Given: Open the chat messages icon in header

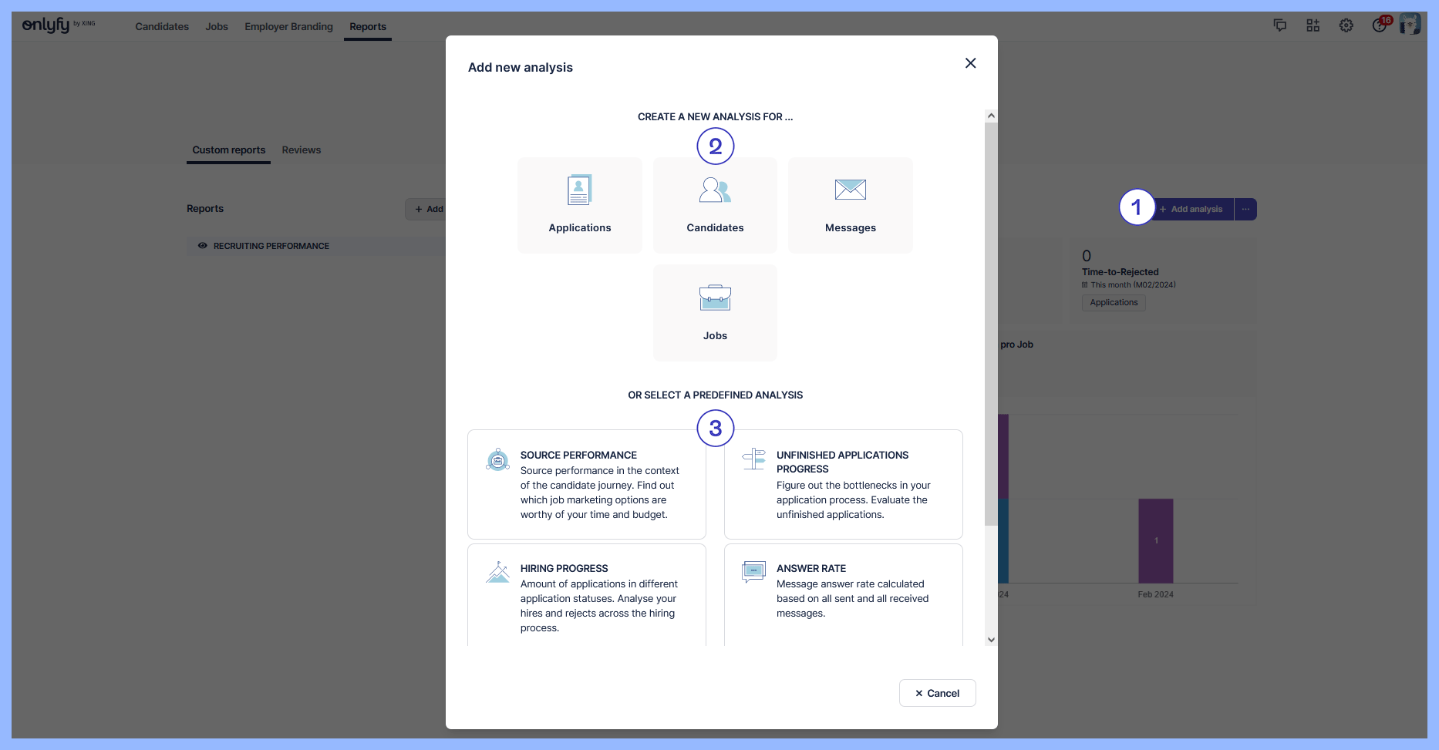Looking at the screenshot, I should coord(1279,25).
